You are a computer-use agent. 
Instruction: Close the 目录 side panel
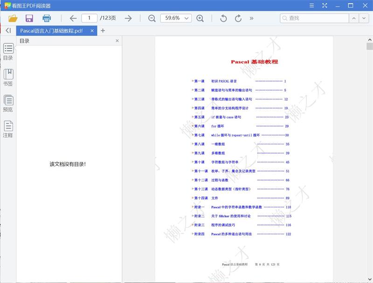[117, 41]
